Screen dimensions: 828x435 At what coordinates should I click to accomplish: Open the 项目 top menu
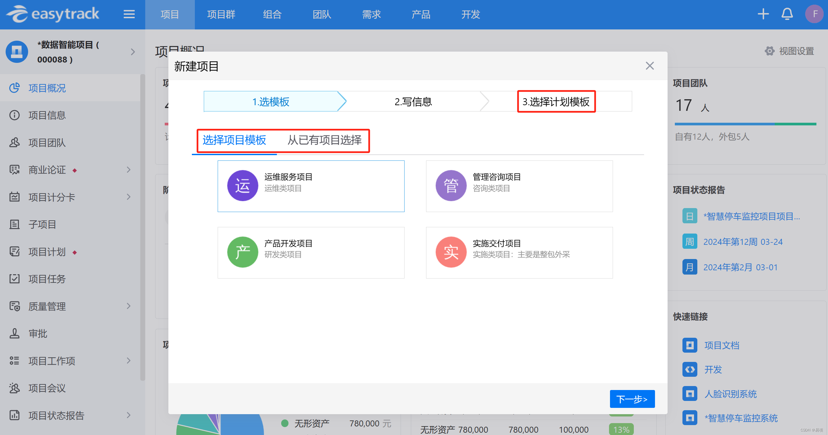[x=170, y=15]
